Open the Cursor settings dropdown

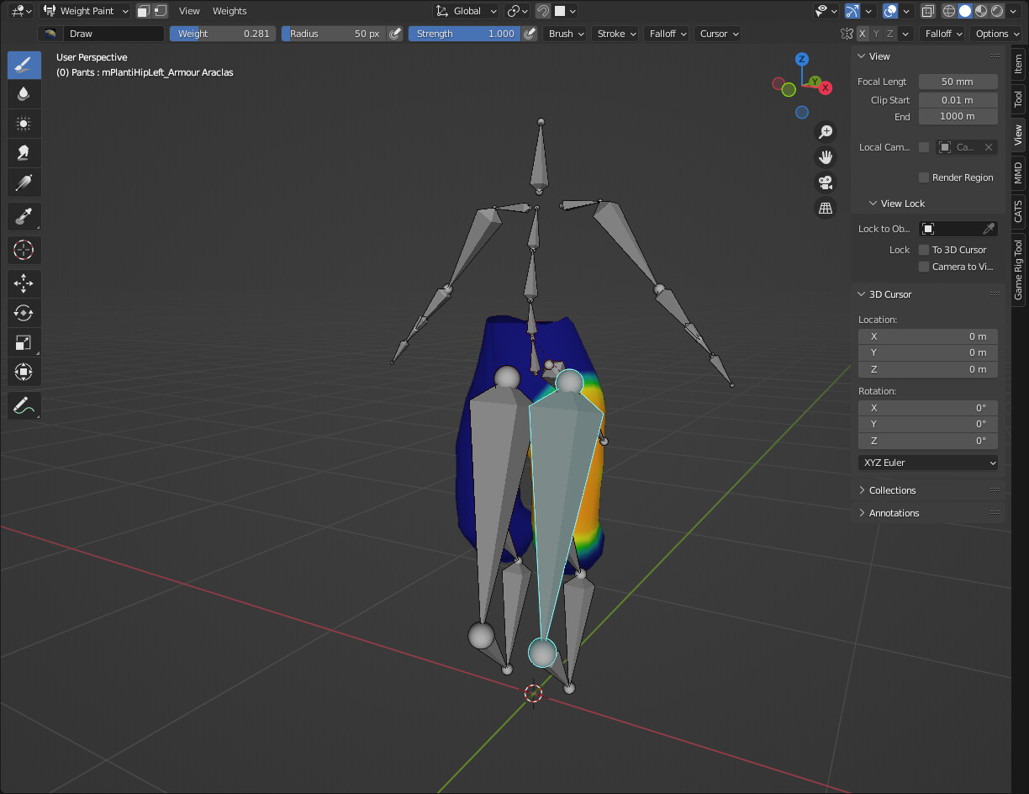(719, 34)
